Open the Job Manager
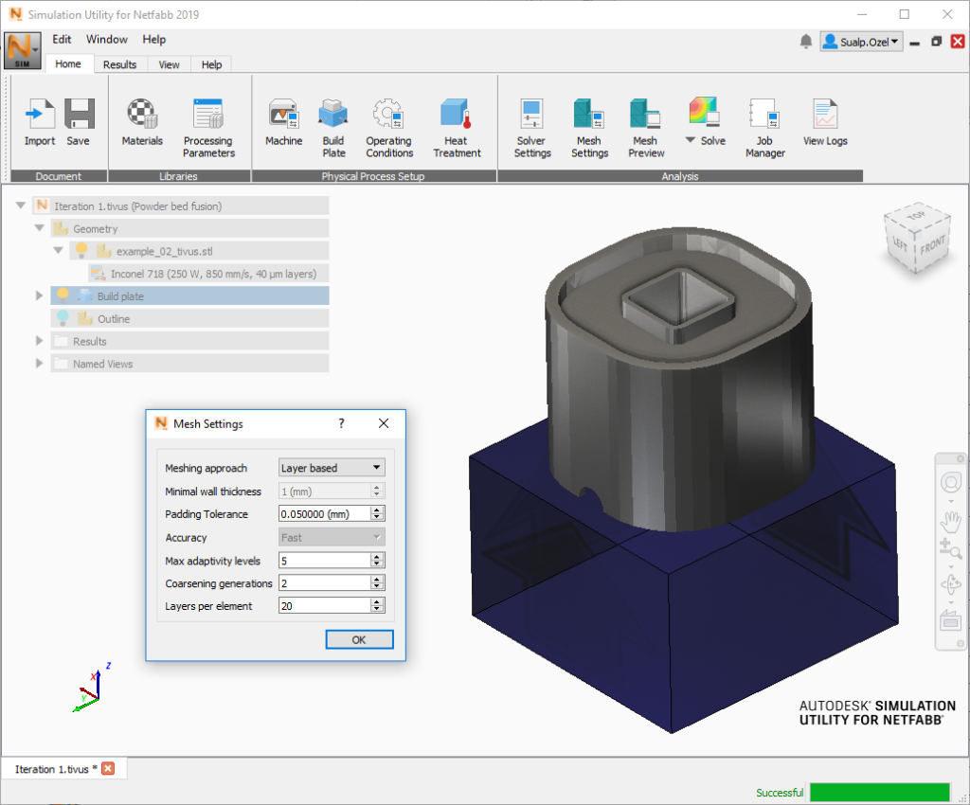Viewport: 970px width, 805px height. [764, 129]
